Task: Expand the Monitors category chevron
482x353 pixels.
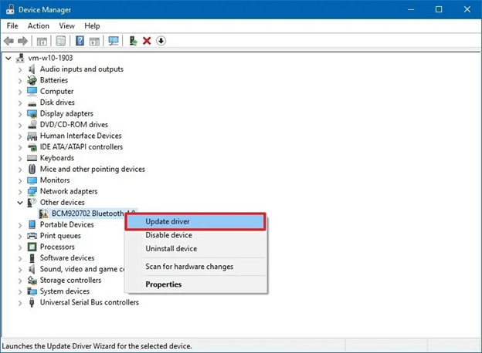Action: point(20,180)
